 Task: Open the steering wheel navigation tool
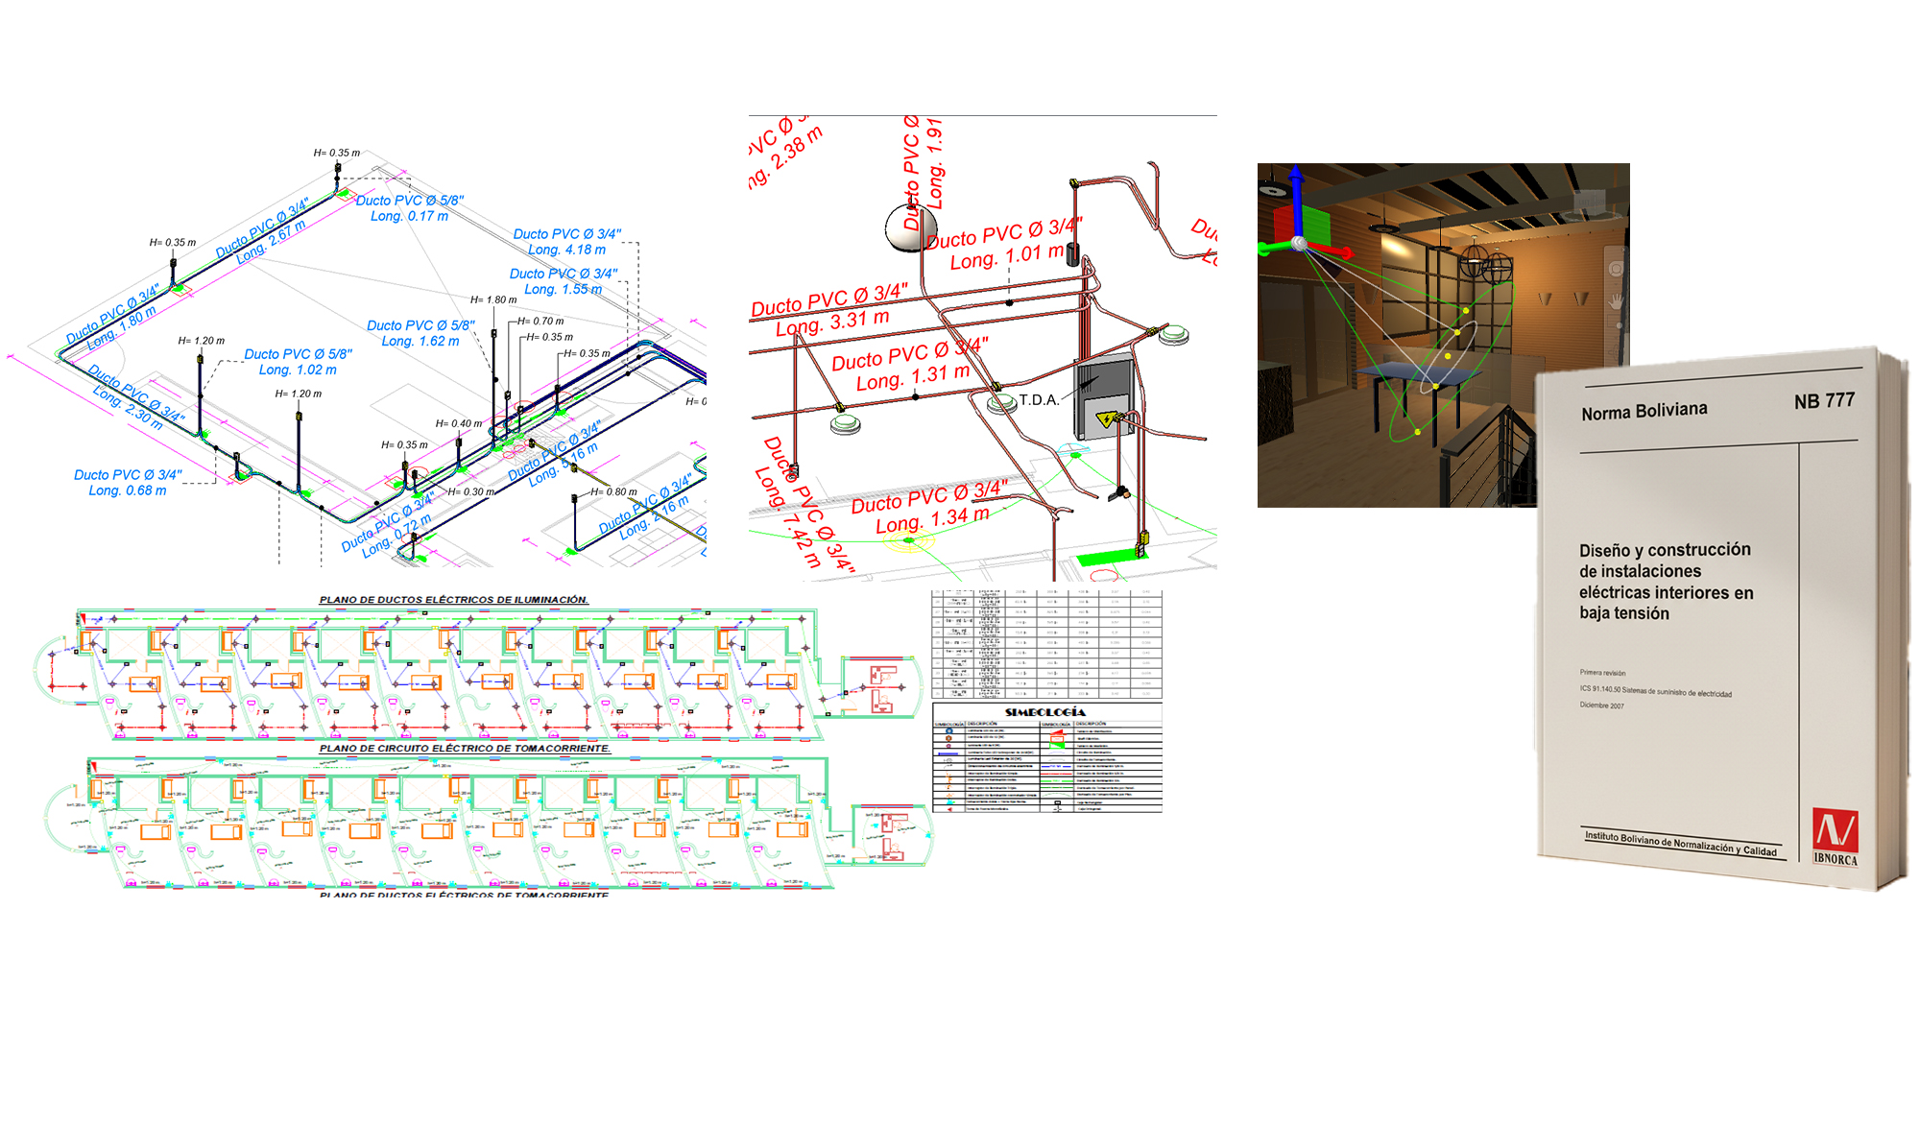[x=1617, y=269]
